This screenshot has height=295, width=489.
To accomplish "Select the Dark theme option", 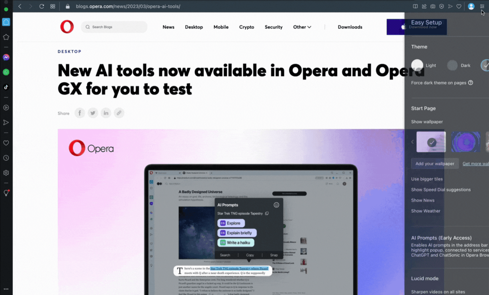I will [459, 65].
